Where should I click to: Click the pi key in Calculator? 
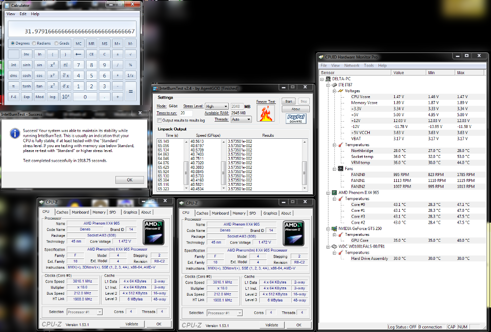13,86
